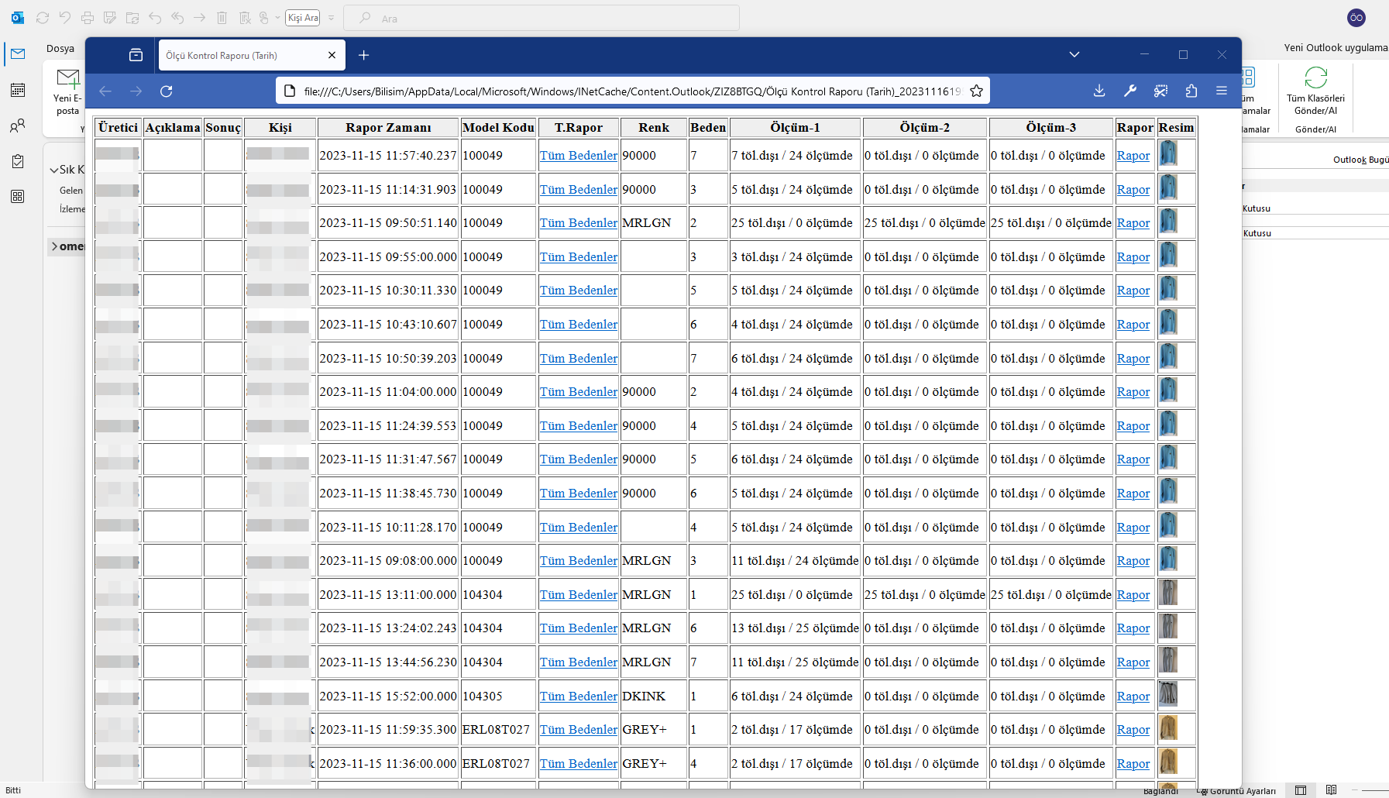Click the Outlook delete trash icon
1389x798 pixels.
tap(222, 18)
